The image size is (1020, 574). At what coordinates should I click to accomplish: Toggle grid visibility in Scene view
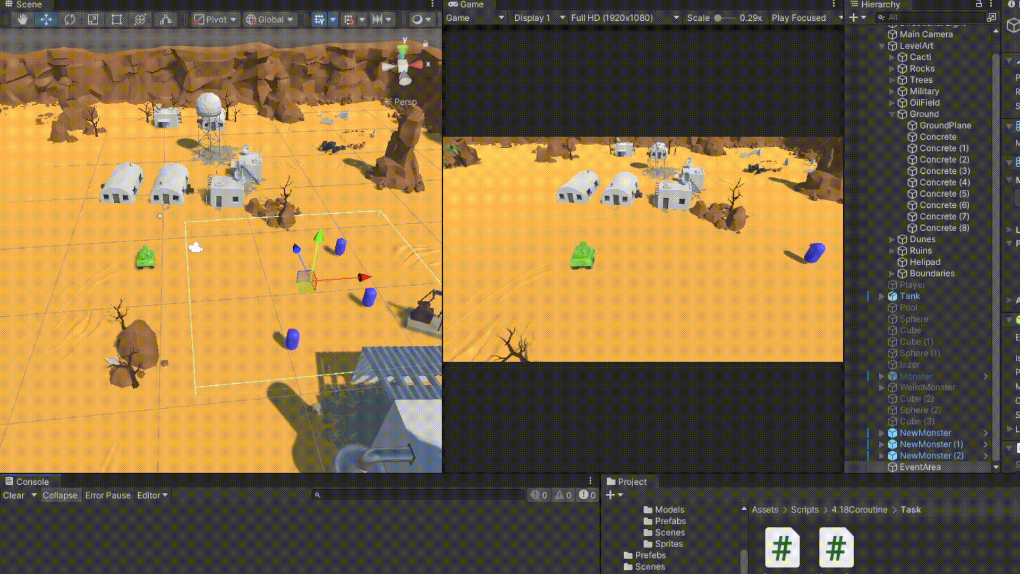319,20
